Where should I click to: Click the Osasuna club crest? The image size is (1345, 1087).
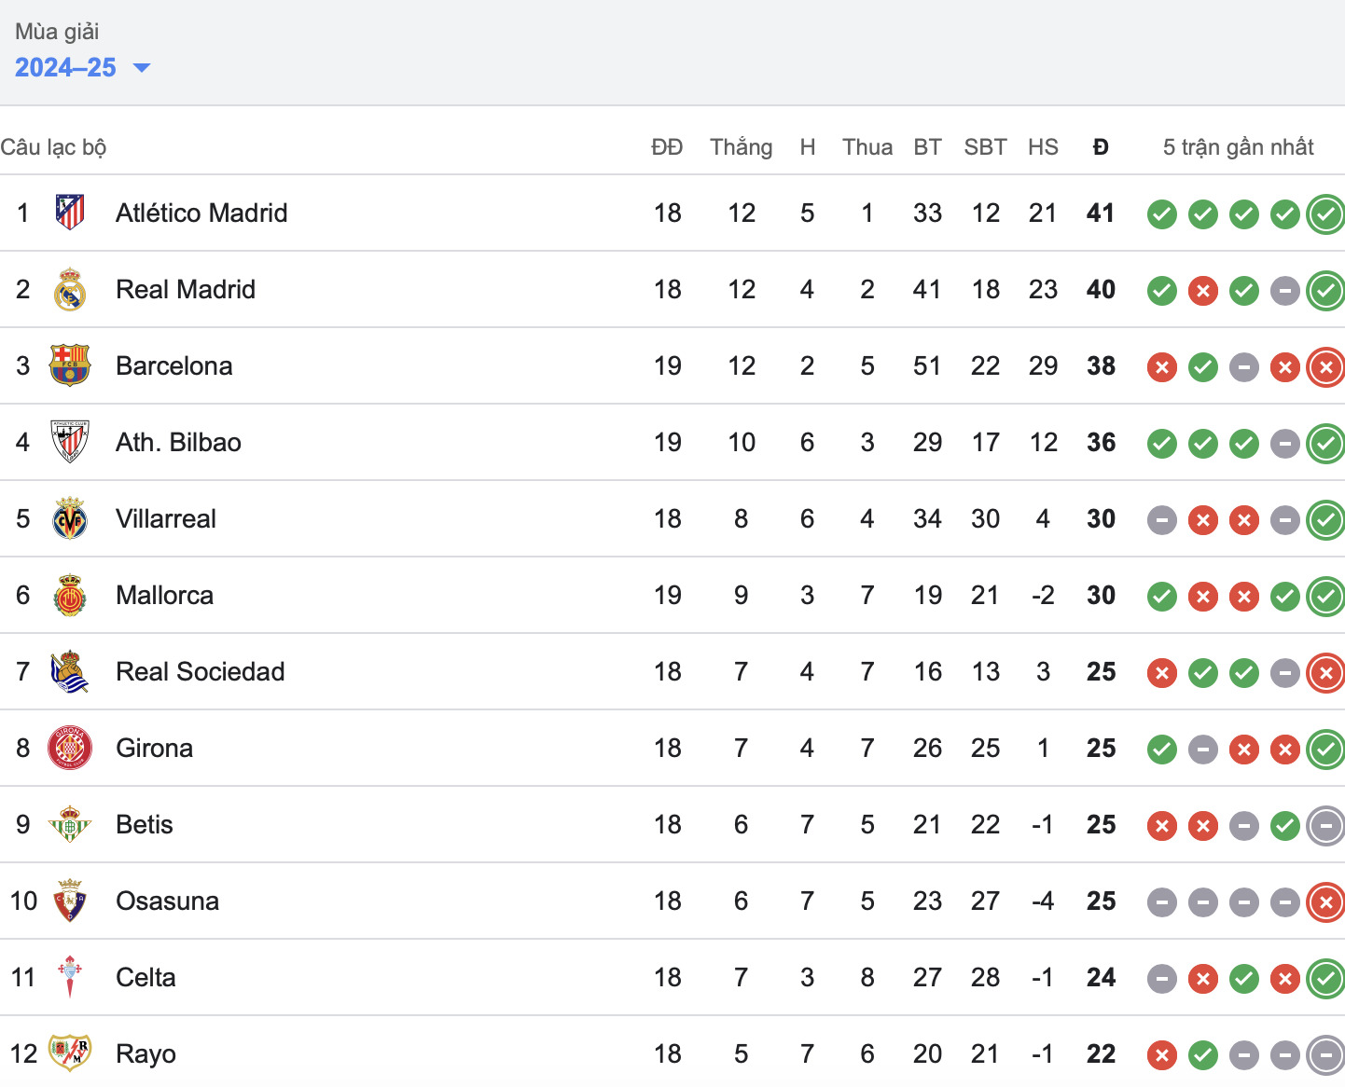[x=70, y=901]
